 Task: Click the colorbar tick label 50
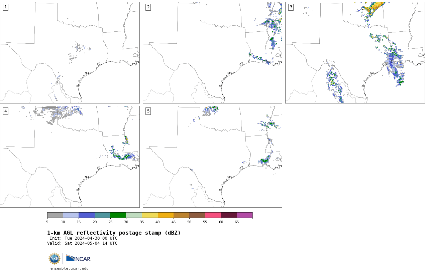pyautogui.click(x=189, y=222)
